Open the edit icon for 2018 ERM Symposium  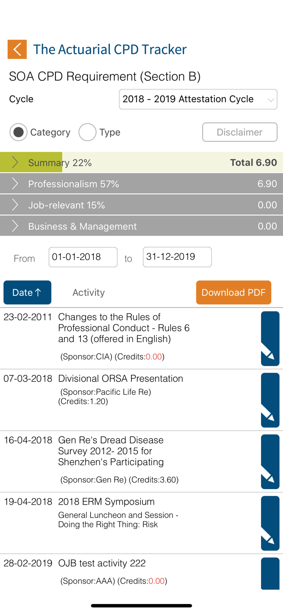pos(270,523)
